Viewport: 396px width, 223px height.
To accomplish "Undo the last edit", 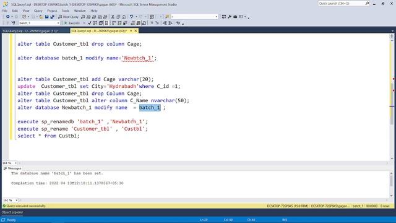I will coord(131,17).
